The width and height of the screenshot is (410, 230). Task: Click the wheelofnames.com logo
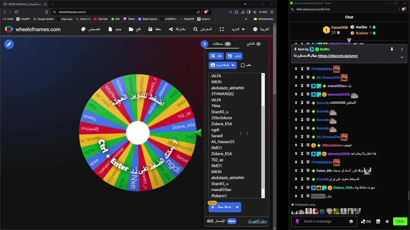pyautogui.click(x=33, y=29)
